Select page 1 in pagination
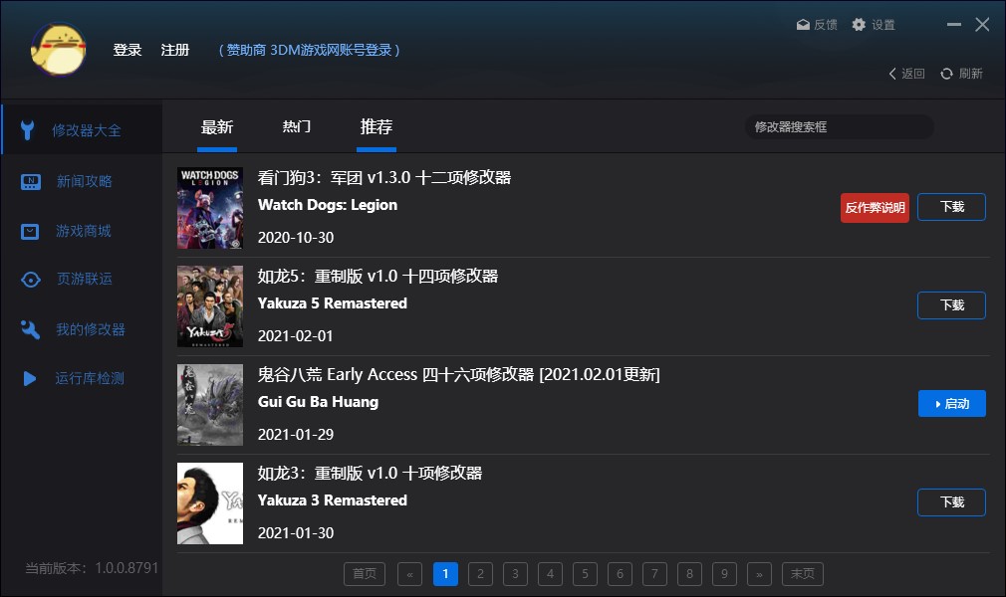Screen dimensions: 1006x597 coord(445,574)
